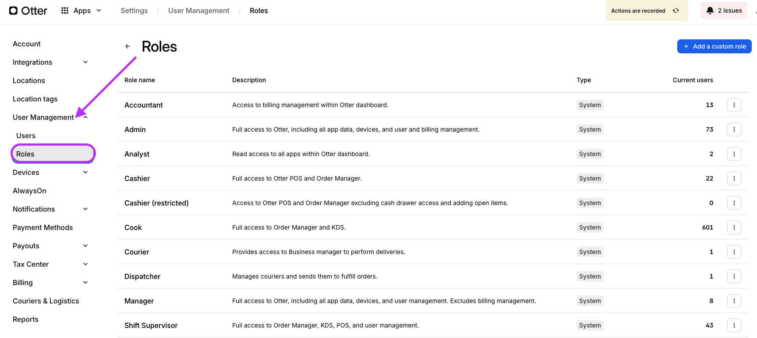Click the Role name column header
Viewport: 757px width, 338px height.
point(140,80)
